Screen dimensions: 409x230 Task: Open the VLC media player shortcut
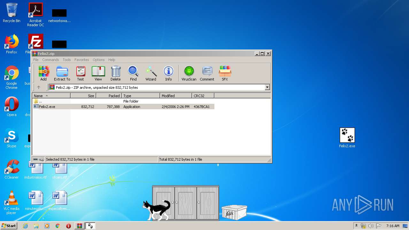[x=12, y=203]
